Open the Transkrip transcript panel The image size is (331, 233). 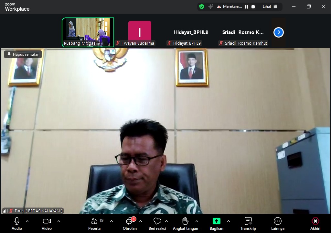point(248,223)
